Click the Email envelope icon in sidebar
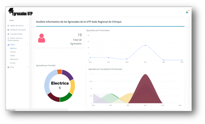The height and width of the screenshot is (124, 205). coord(8,67)
